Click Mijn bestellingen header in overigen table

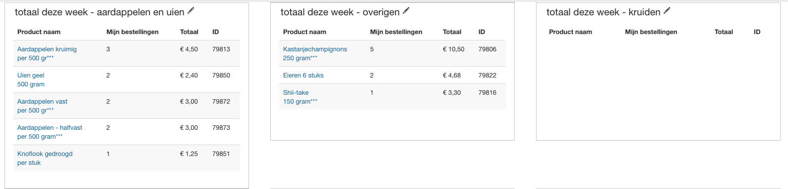coord(396,32)
